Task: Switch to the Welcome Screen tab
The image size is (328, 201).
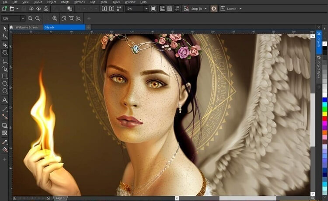Action: coord(27,27)
